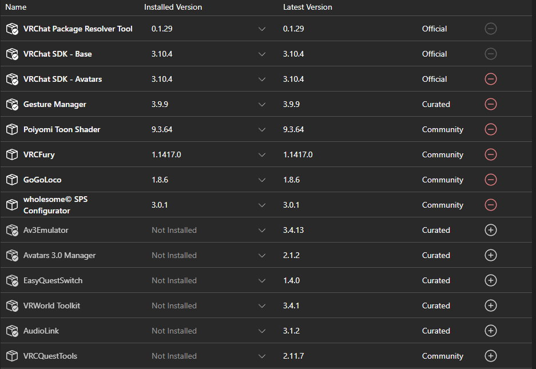Open version dropdown for AudioLink
This screenshot has height=369, width=536.
pos(262,331)
